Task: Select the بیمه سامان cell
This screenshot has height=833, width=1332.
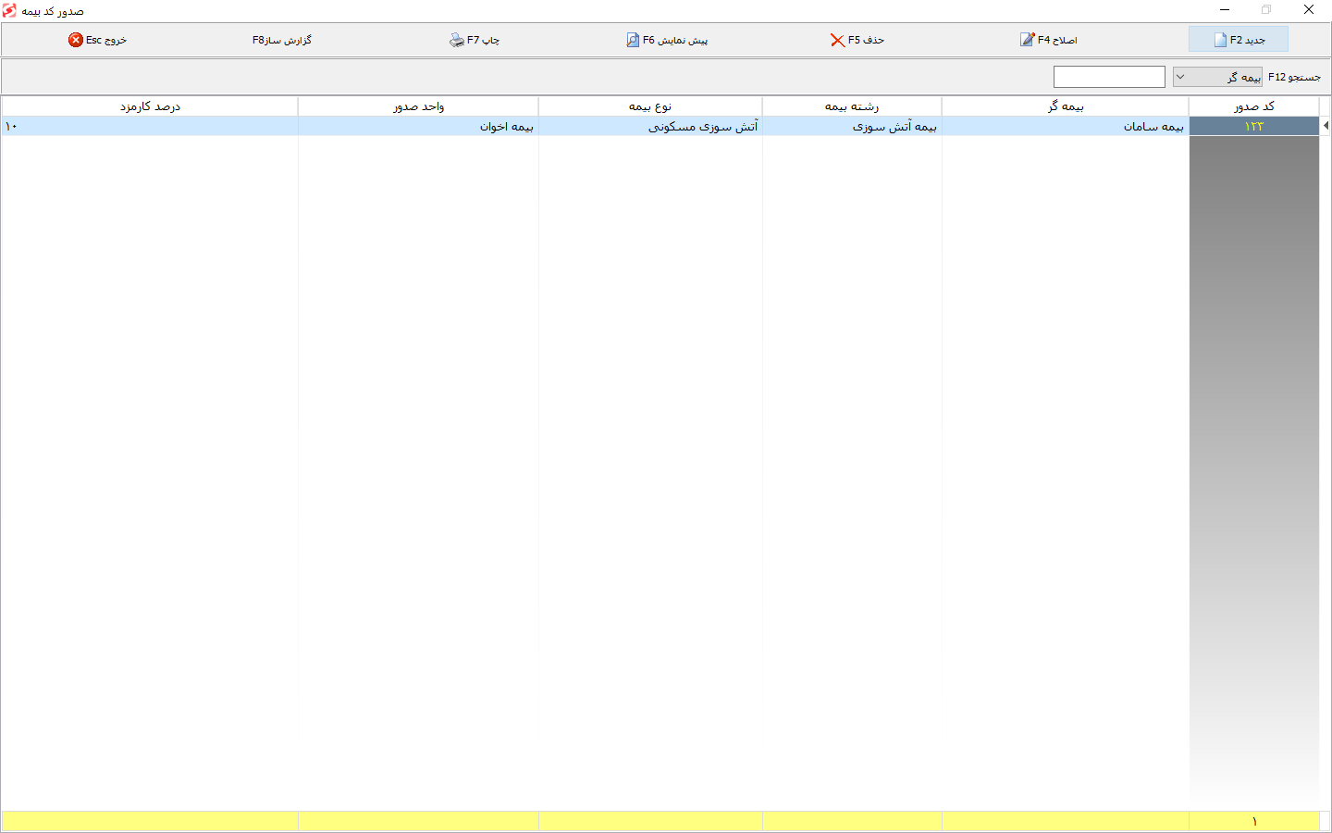Action: coord(1153,126)
